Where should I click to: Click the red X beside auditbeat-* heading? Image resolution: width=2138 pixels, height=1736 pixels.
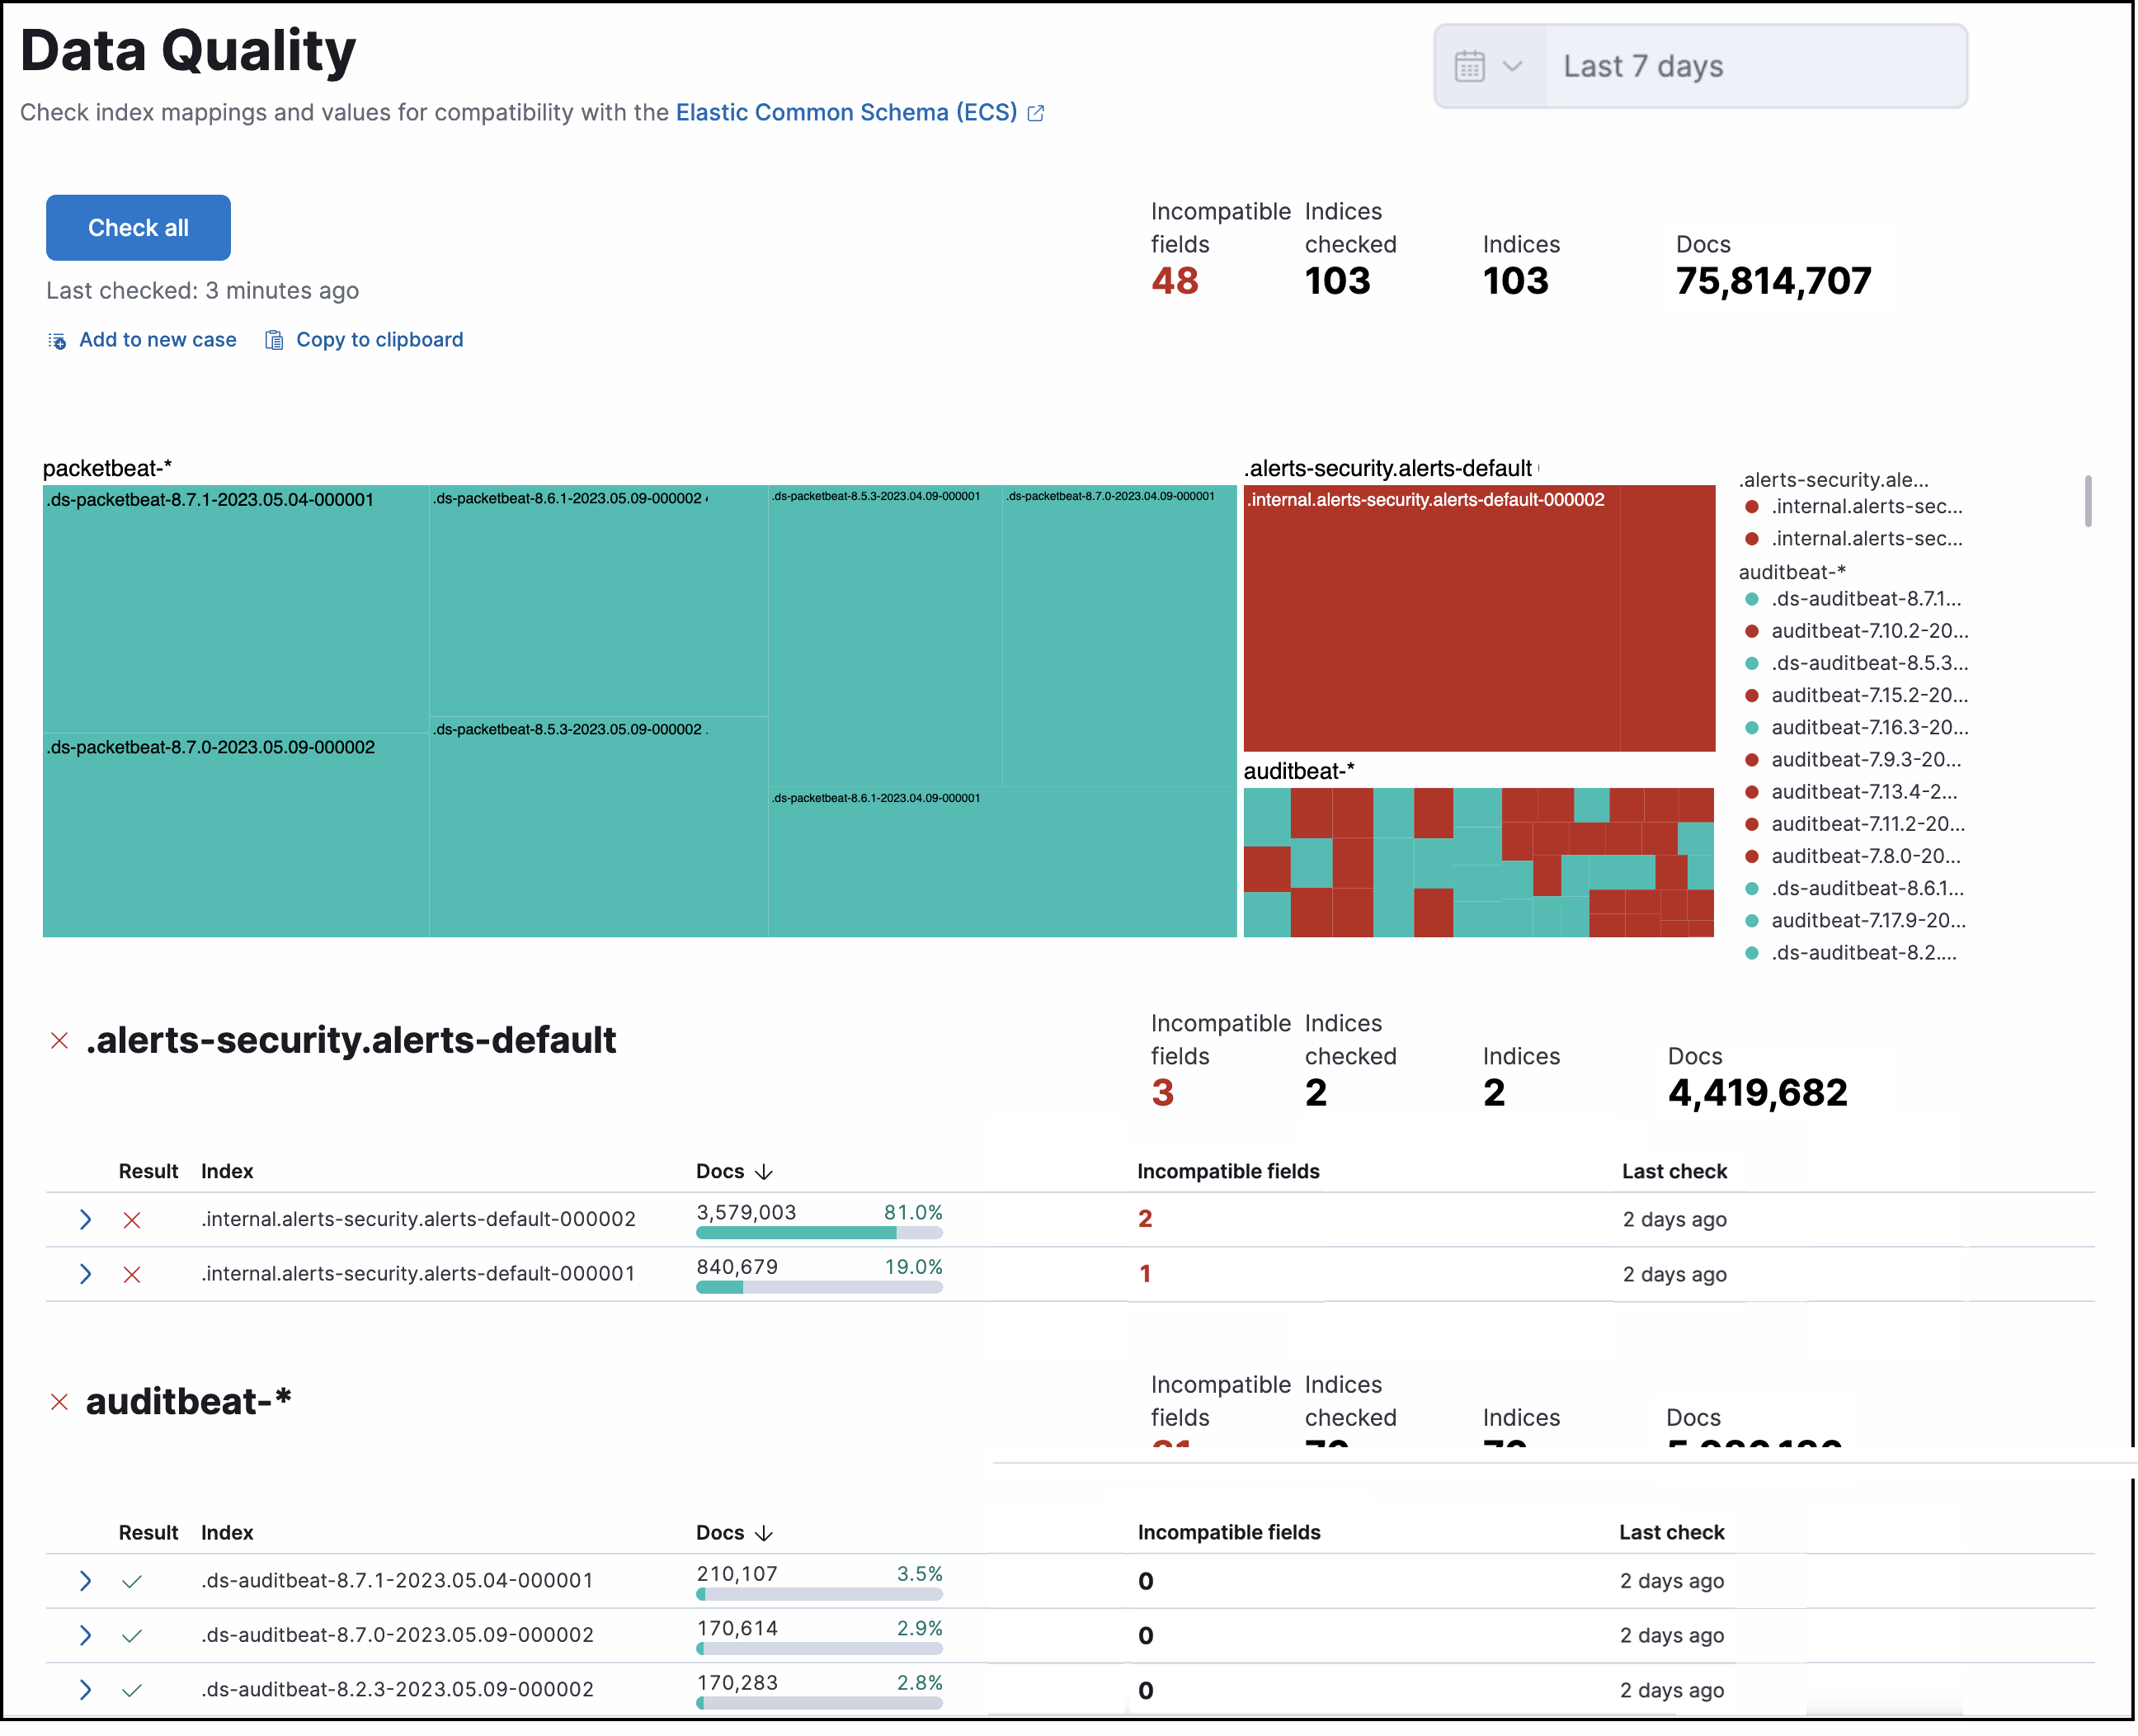(x=59, y=1401)
